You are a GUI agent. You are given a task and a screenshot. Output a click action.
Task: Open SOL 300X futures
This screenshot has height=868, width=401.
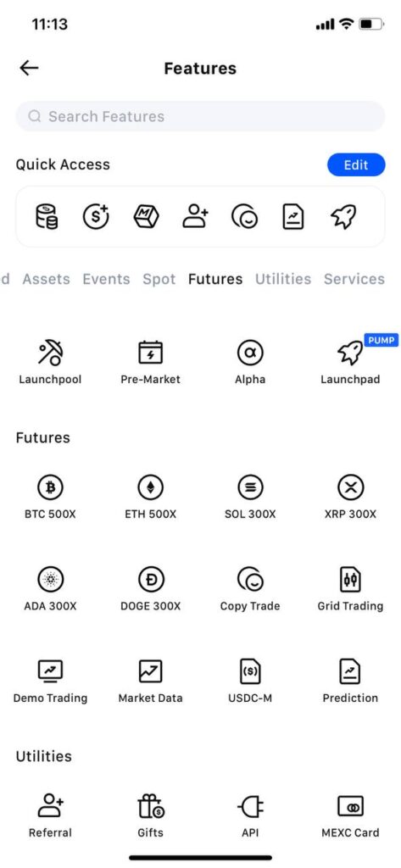pos(250,497)
